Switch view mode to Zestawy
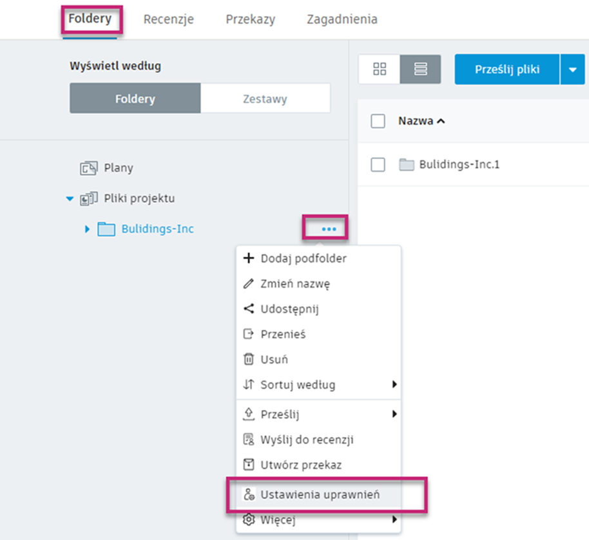The width and height of the screenshot is (589, 540). [x=265, y=99]
